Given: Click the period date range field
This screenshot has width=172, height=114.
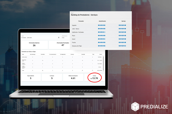Looking at the screenshot, I should [40, 38].
